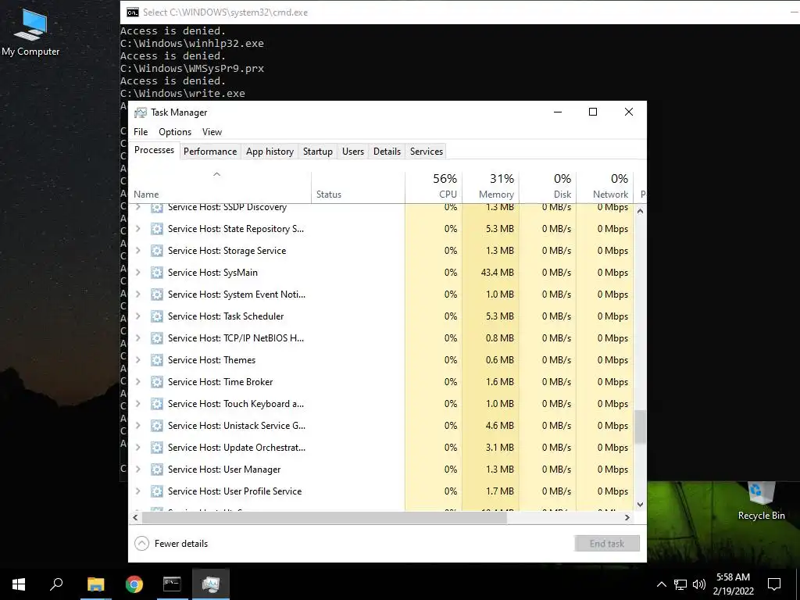The width and height of the screenshot is (800, 600).
Task: Open the View menu
Action: point(212,131)
